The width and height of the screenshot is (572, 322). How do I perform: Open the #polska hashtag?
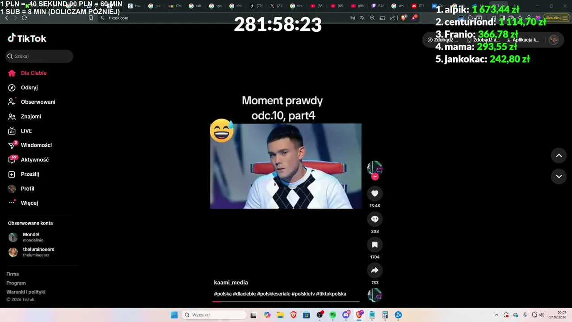tap(223, 294)
